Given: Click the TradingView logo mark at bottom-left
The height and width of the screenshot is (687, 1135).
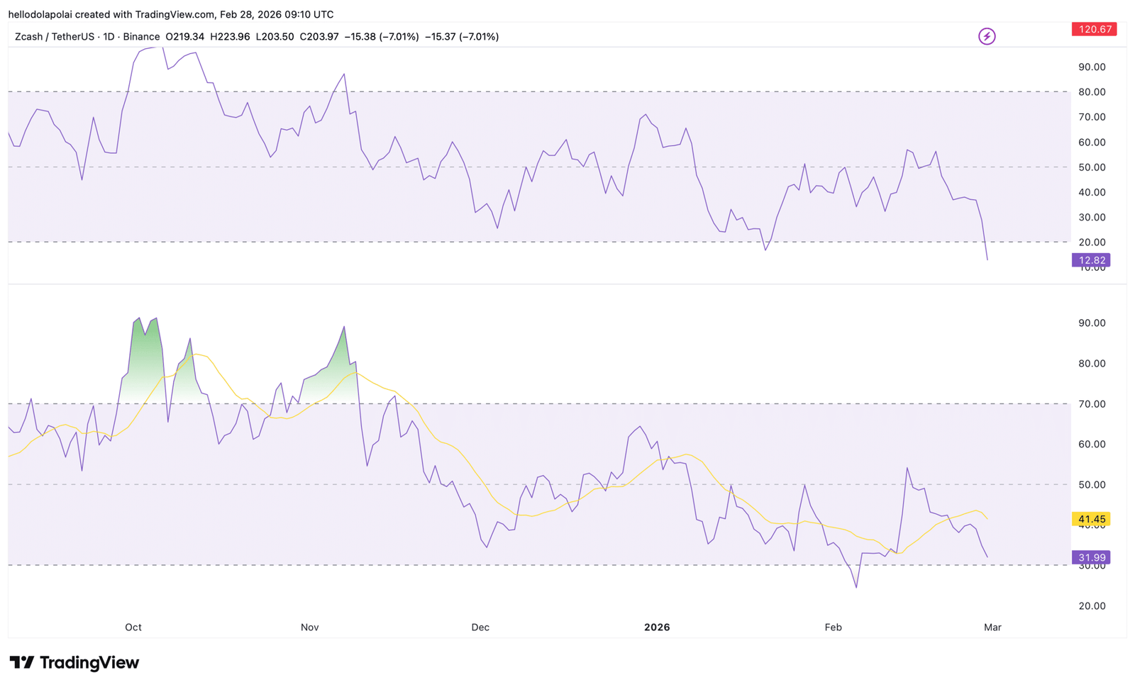Looking at the screenshot, I should coord(21,663).
